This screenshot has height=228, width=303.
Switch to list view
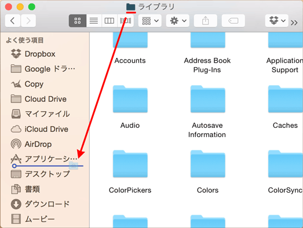(x=94, y=21)
